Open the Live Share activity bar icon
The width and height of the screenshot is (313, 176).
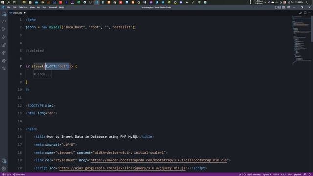(4, 53)
